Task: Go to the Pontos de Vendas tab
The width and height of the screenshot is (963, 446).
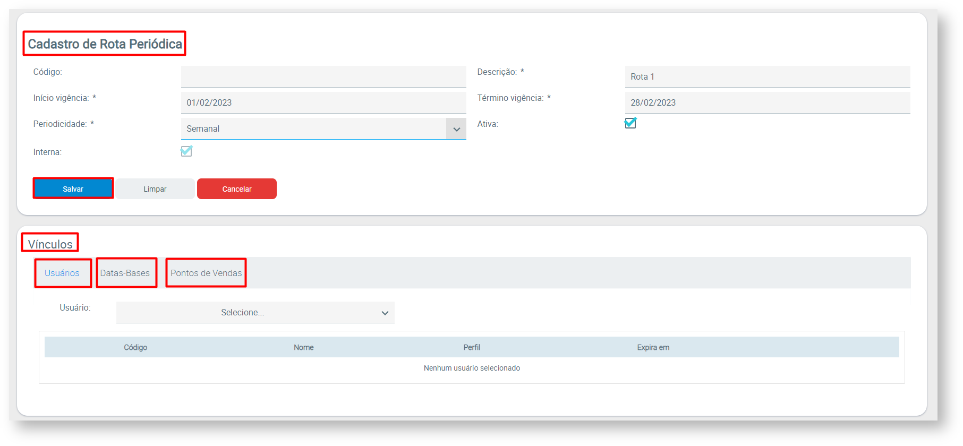Action: (x=206, y=273)
